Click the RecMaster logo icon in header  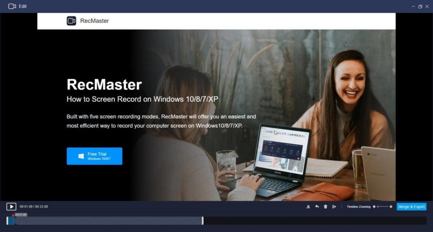71,21
